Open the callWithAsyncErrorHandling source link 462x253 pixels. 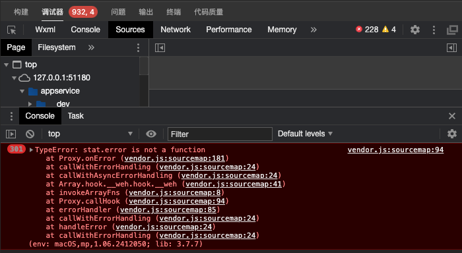(229, 175)
